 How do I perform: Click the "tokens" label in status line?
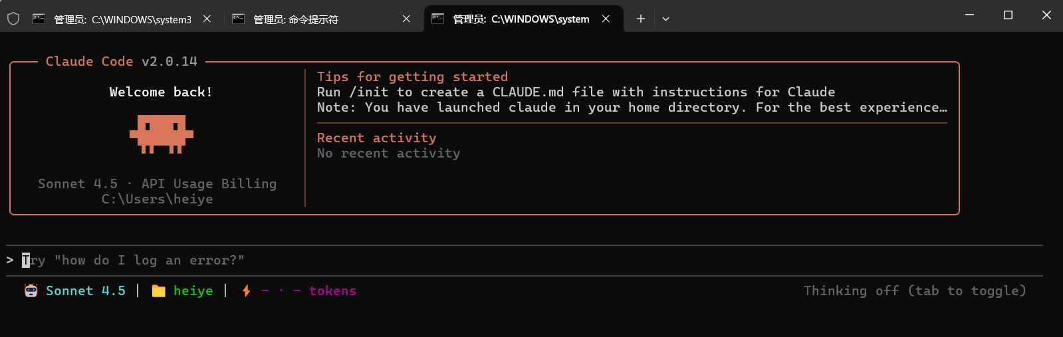click(332, 290)
